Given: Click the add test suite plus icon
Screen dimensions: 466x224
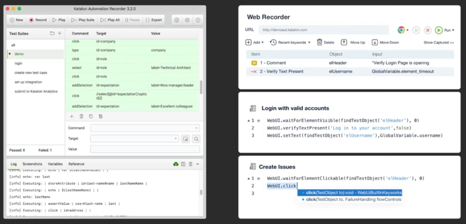Looking at the screenshot, I should point(60,33).
